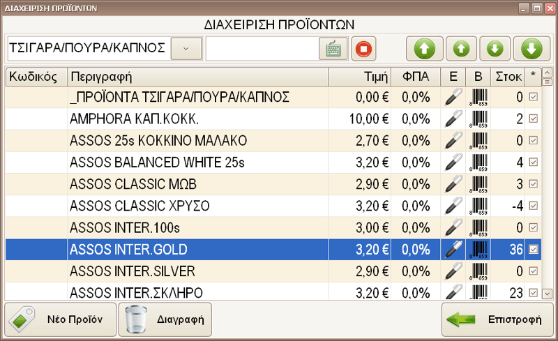Move up one row with small up arrow
558x341 pixels.
click(461, 49)
